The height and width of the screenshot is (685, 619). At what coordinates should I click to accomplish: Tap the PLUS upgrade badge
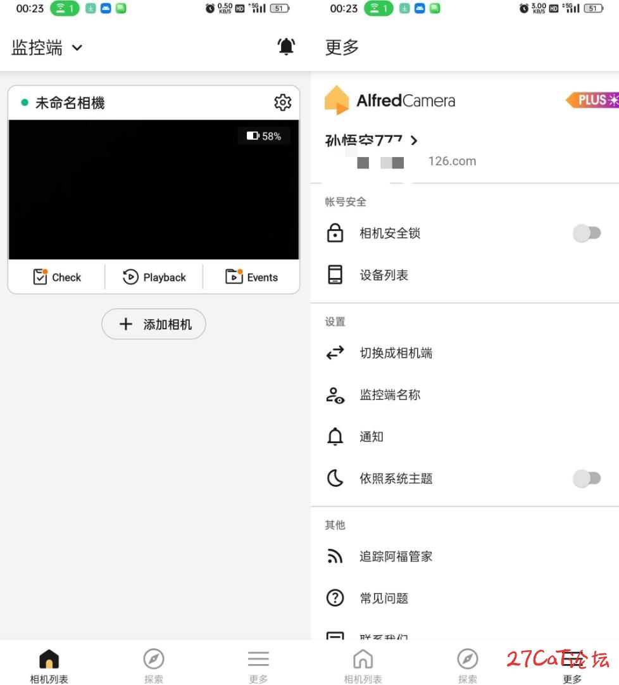coord(592,100)
